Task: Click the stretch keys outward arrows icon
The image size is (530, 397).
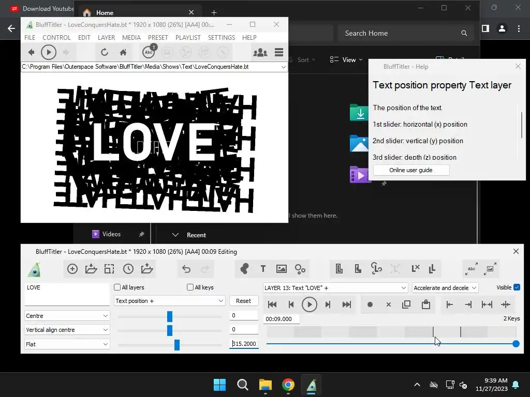Action: pos(487,304)
